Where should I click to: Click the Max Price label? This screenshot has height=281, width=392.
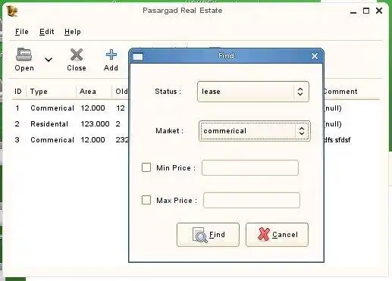click(x=177, y=201)
